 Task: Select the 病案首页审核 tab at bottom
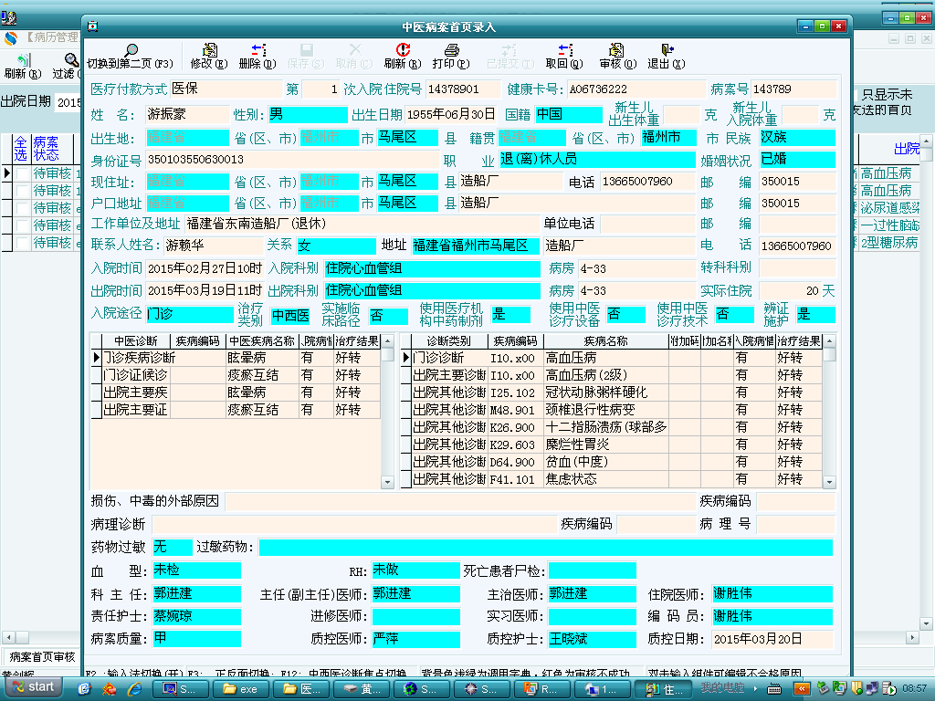(42, 657)
